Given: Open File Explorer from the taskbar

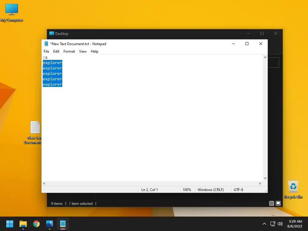Looking at the screenshot, I should pos(23,224).
